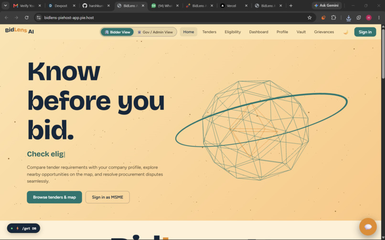This screenshot has height=240, width=385.
Task: Go forward to next page
Action: 16,18
